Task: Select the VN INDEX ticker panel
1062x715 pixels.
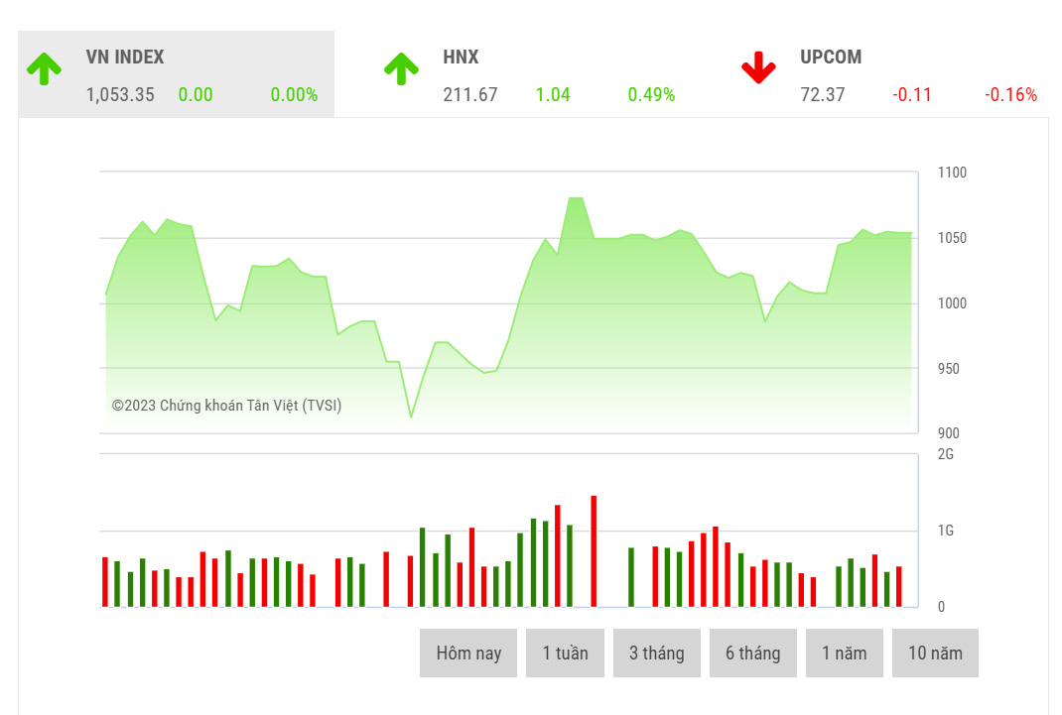Action: (x=177, y=73)
